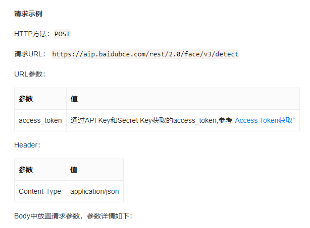Click the POST method code tag
The width and height of the screenshot is (310, 228).
click(x=62, y=34)
